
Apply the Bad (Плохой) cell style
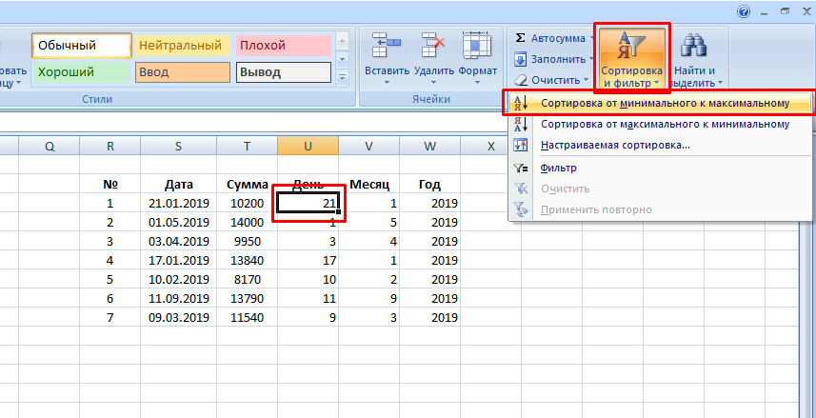(284, 46)
